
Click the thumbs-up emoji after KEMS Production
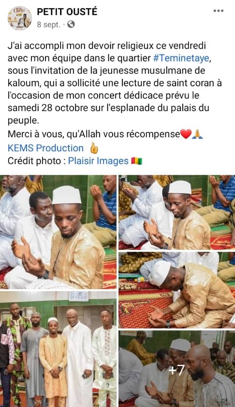[x=94, y=148]
